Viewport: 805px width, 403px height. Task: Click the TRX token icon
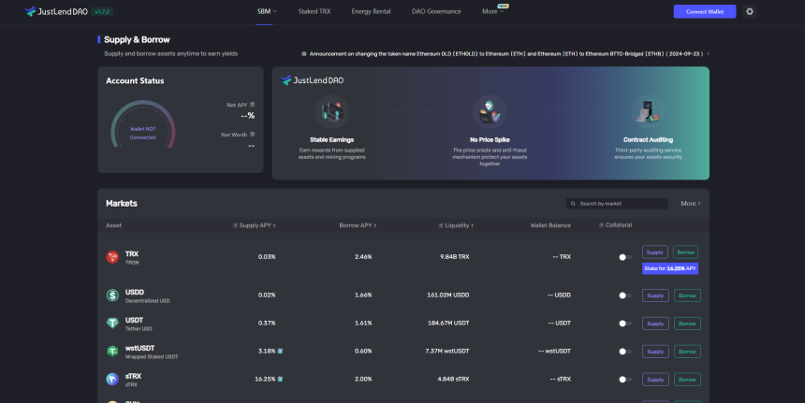[112, 257]
